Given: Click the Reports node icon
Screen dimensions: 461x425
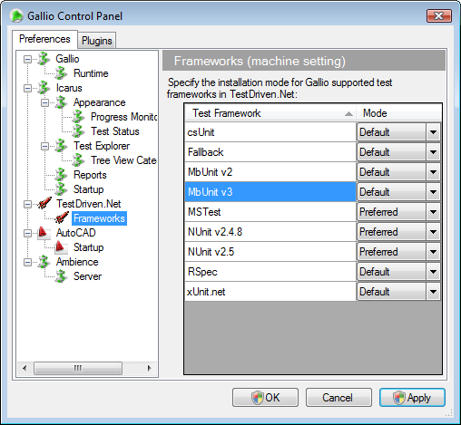Looking at the screenshot, I should pos(61,175).
